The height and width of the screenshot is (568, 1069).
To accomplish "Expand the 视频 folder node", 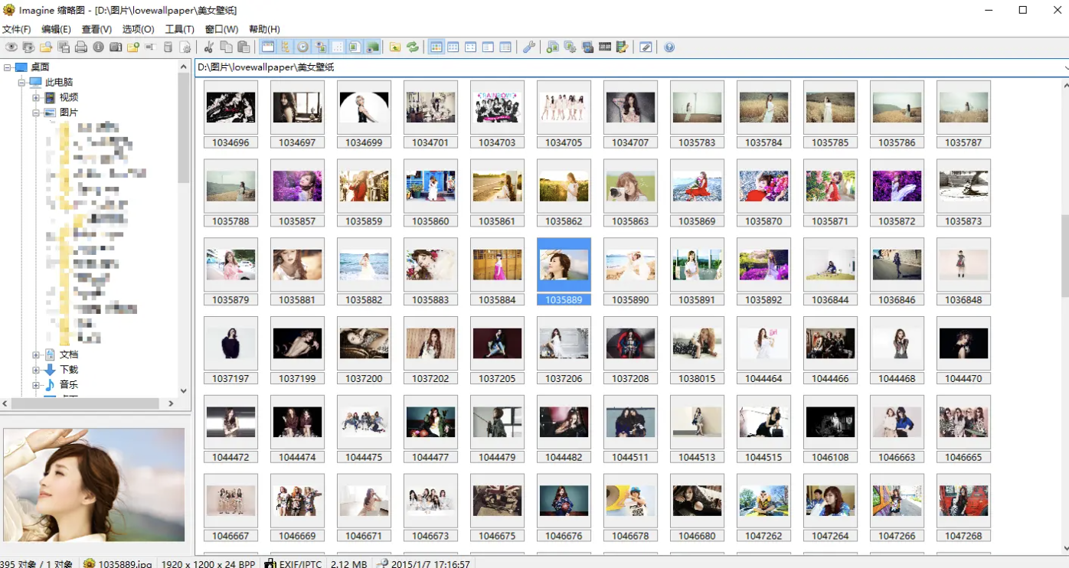I will [x=36, y=98].
